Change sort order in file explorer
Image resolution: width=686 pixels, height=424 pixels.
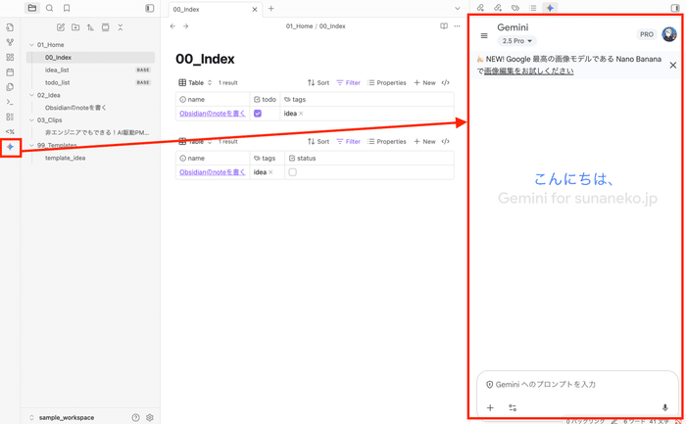click(90, 27)
